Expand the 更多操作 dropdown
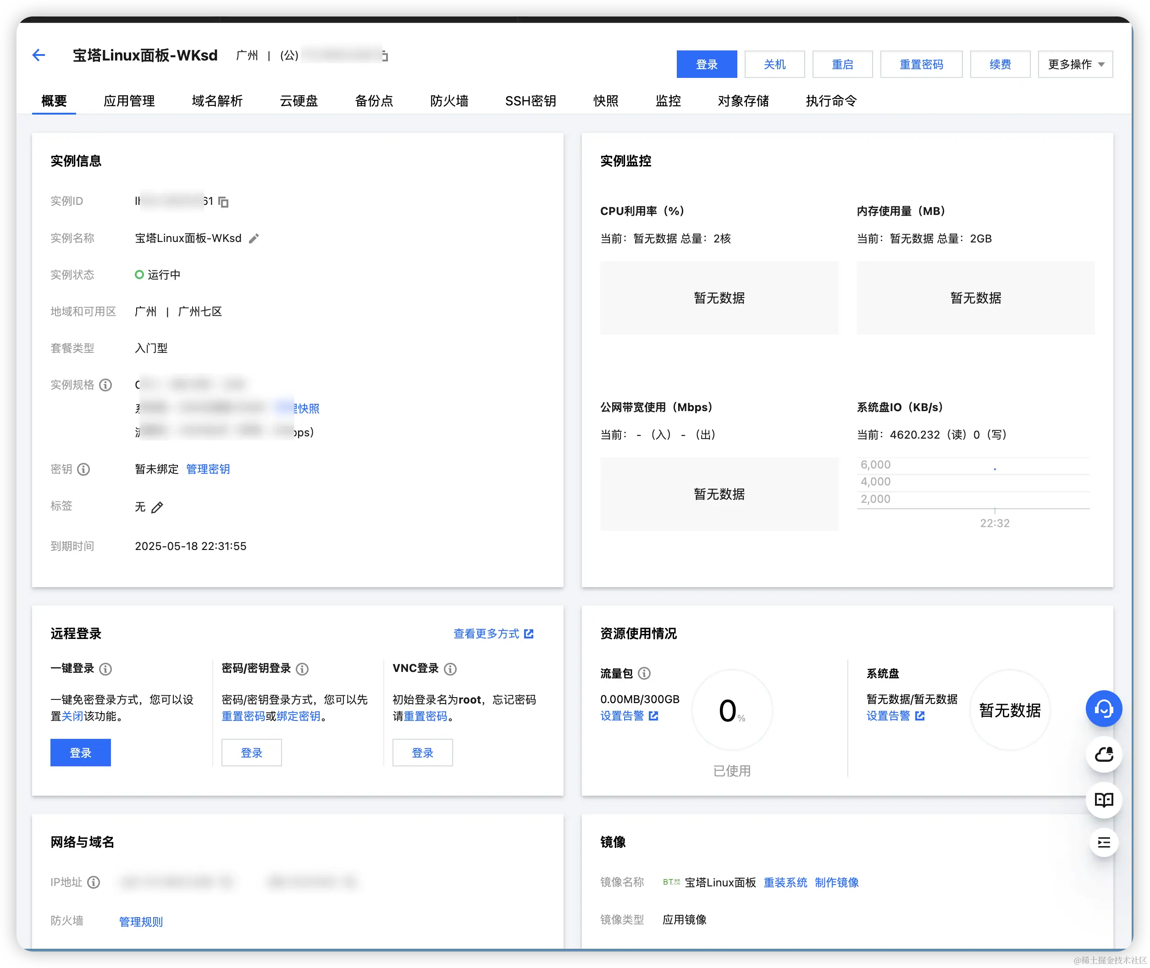 click(1075, 64)
